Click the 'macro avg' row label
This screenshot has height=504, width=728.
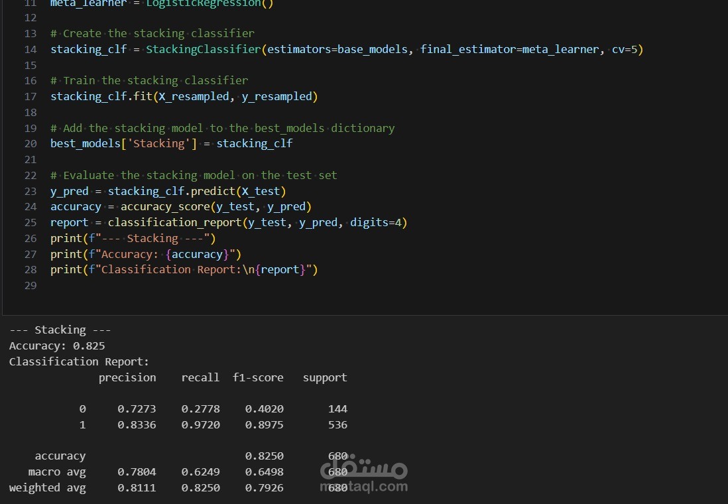tap(56, 472)
